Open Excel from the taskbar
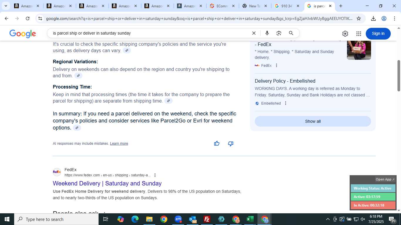 click(x=250, y=219)
